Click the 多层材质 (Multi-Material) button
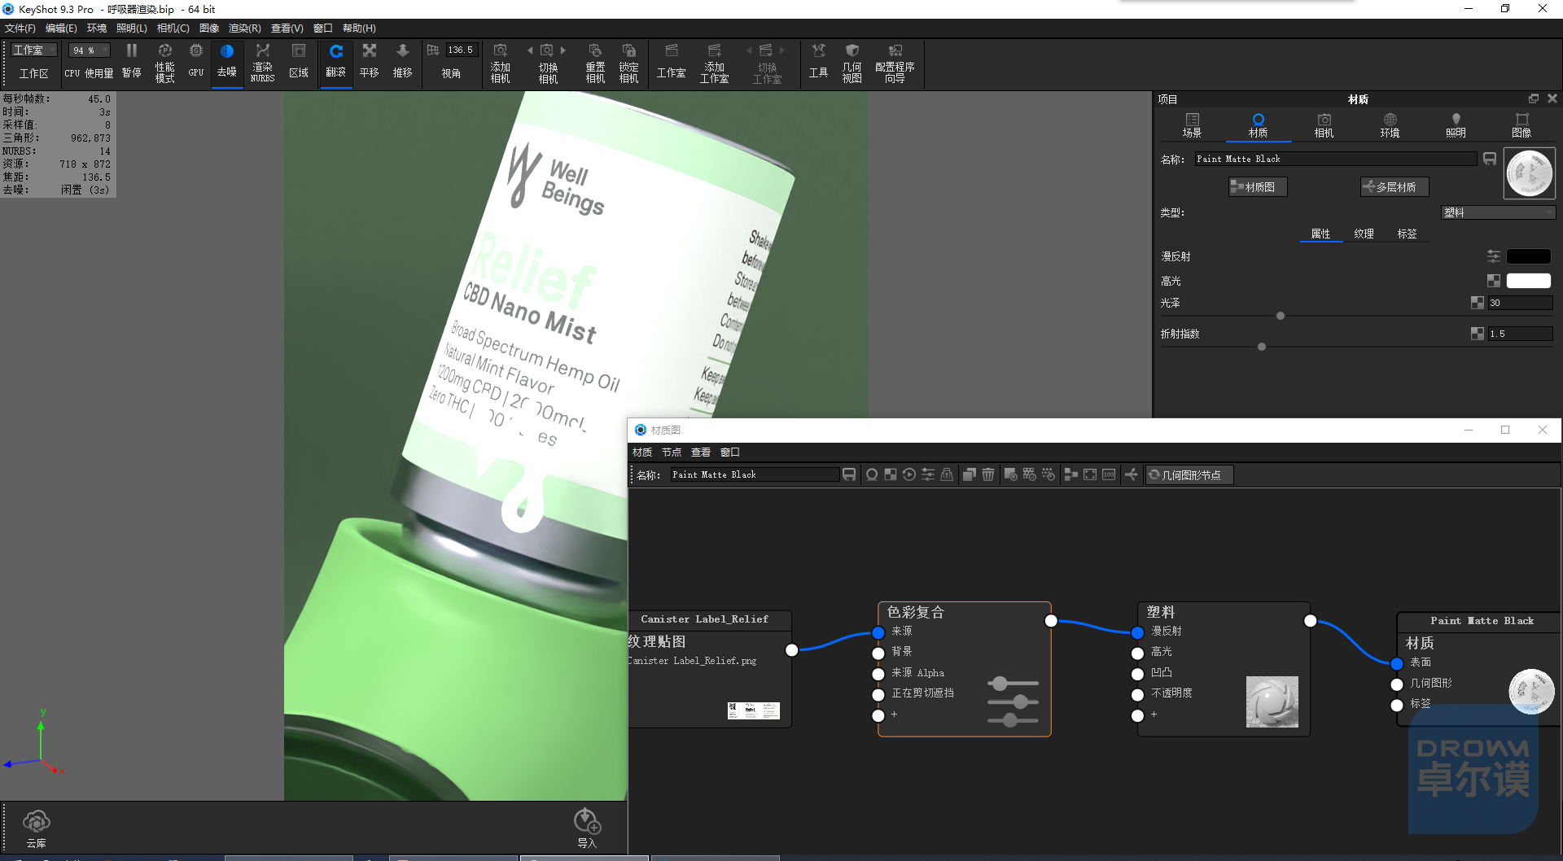This screenshot has height=861, width=1563. click(1394, 187)
